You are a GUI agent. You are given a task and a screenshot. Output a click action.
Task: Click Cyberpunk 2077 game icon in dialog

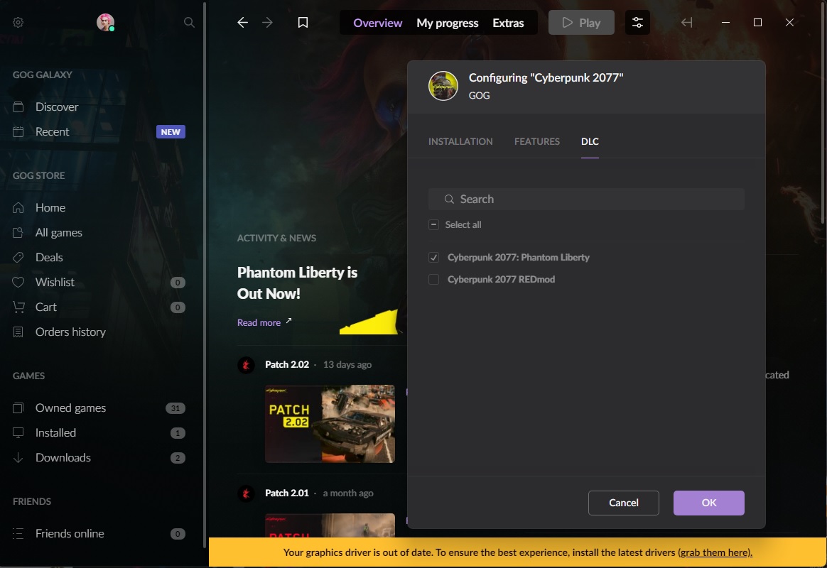tap(443, 86)
